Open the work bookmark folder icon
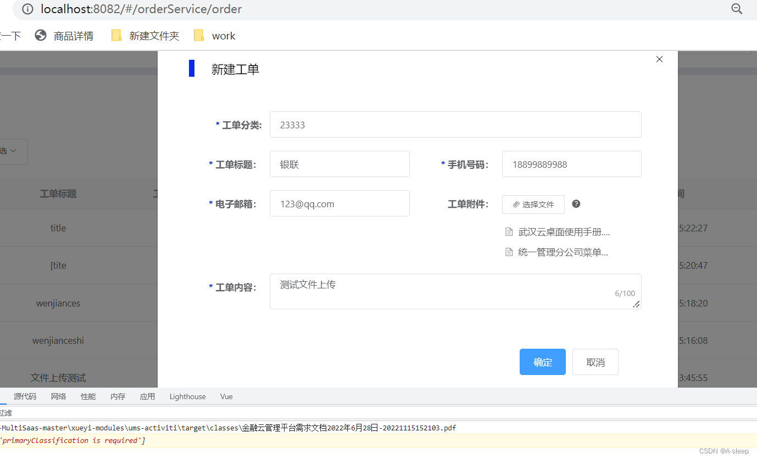The height and width of the screenshot is (460, 757). pos(199,35)
